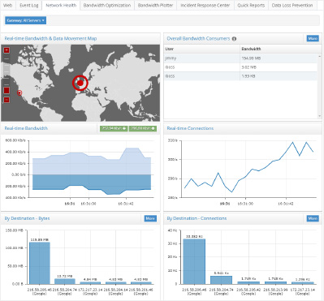This screenshot has height=301, width=324.
Task: Switch to the Web tab
Action: click(7, 5)
